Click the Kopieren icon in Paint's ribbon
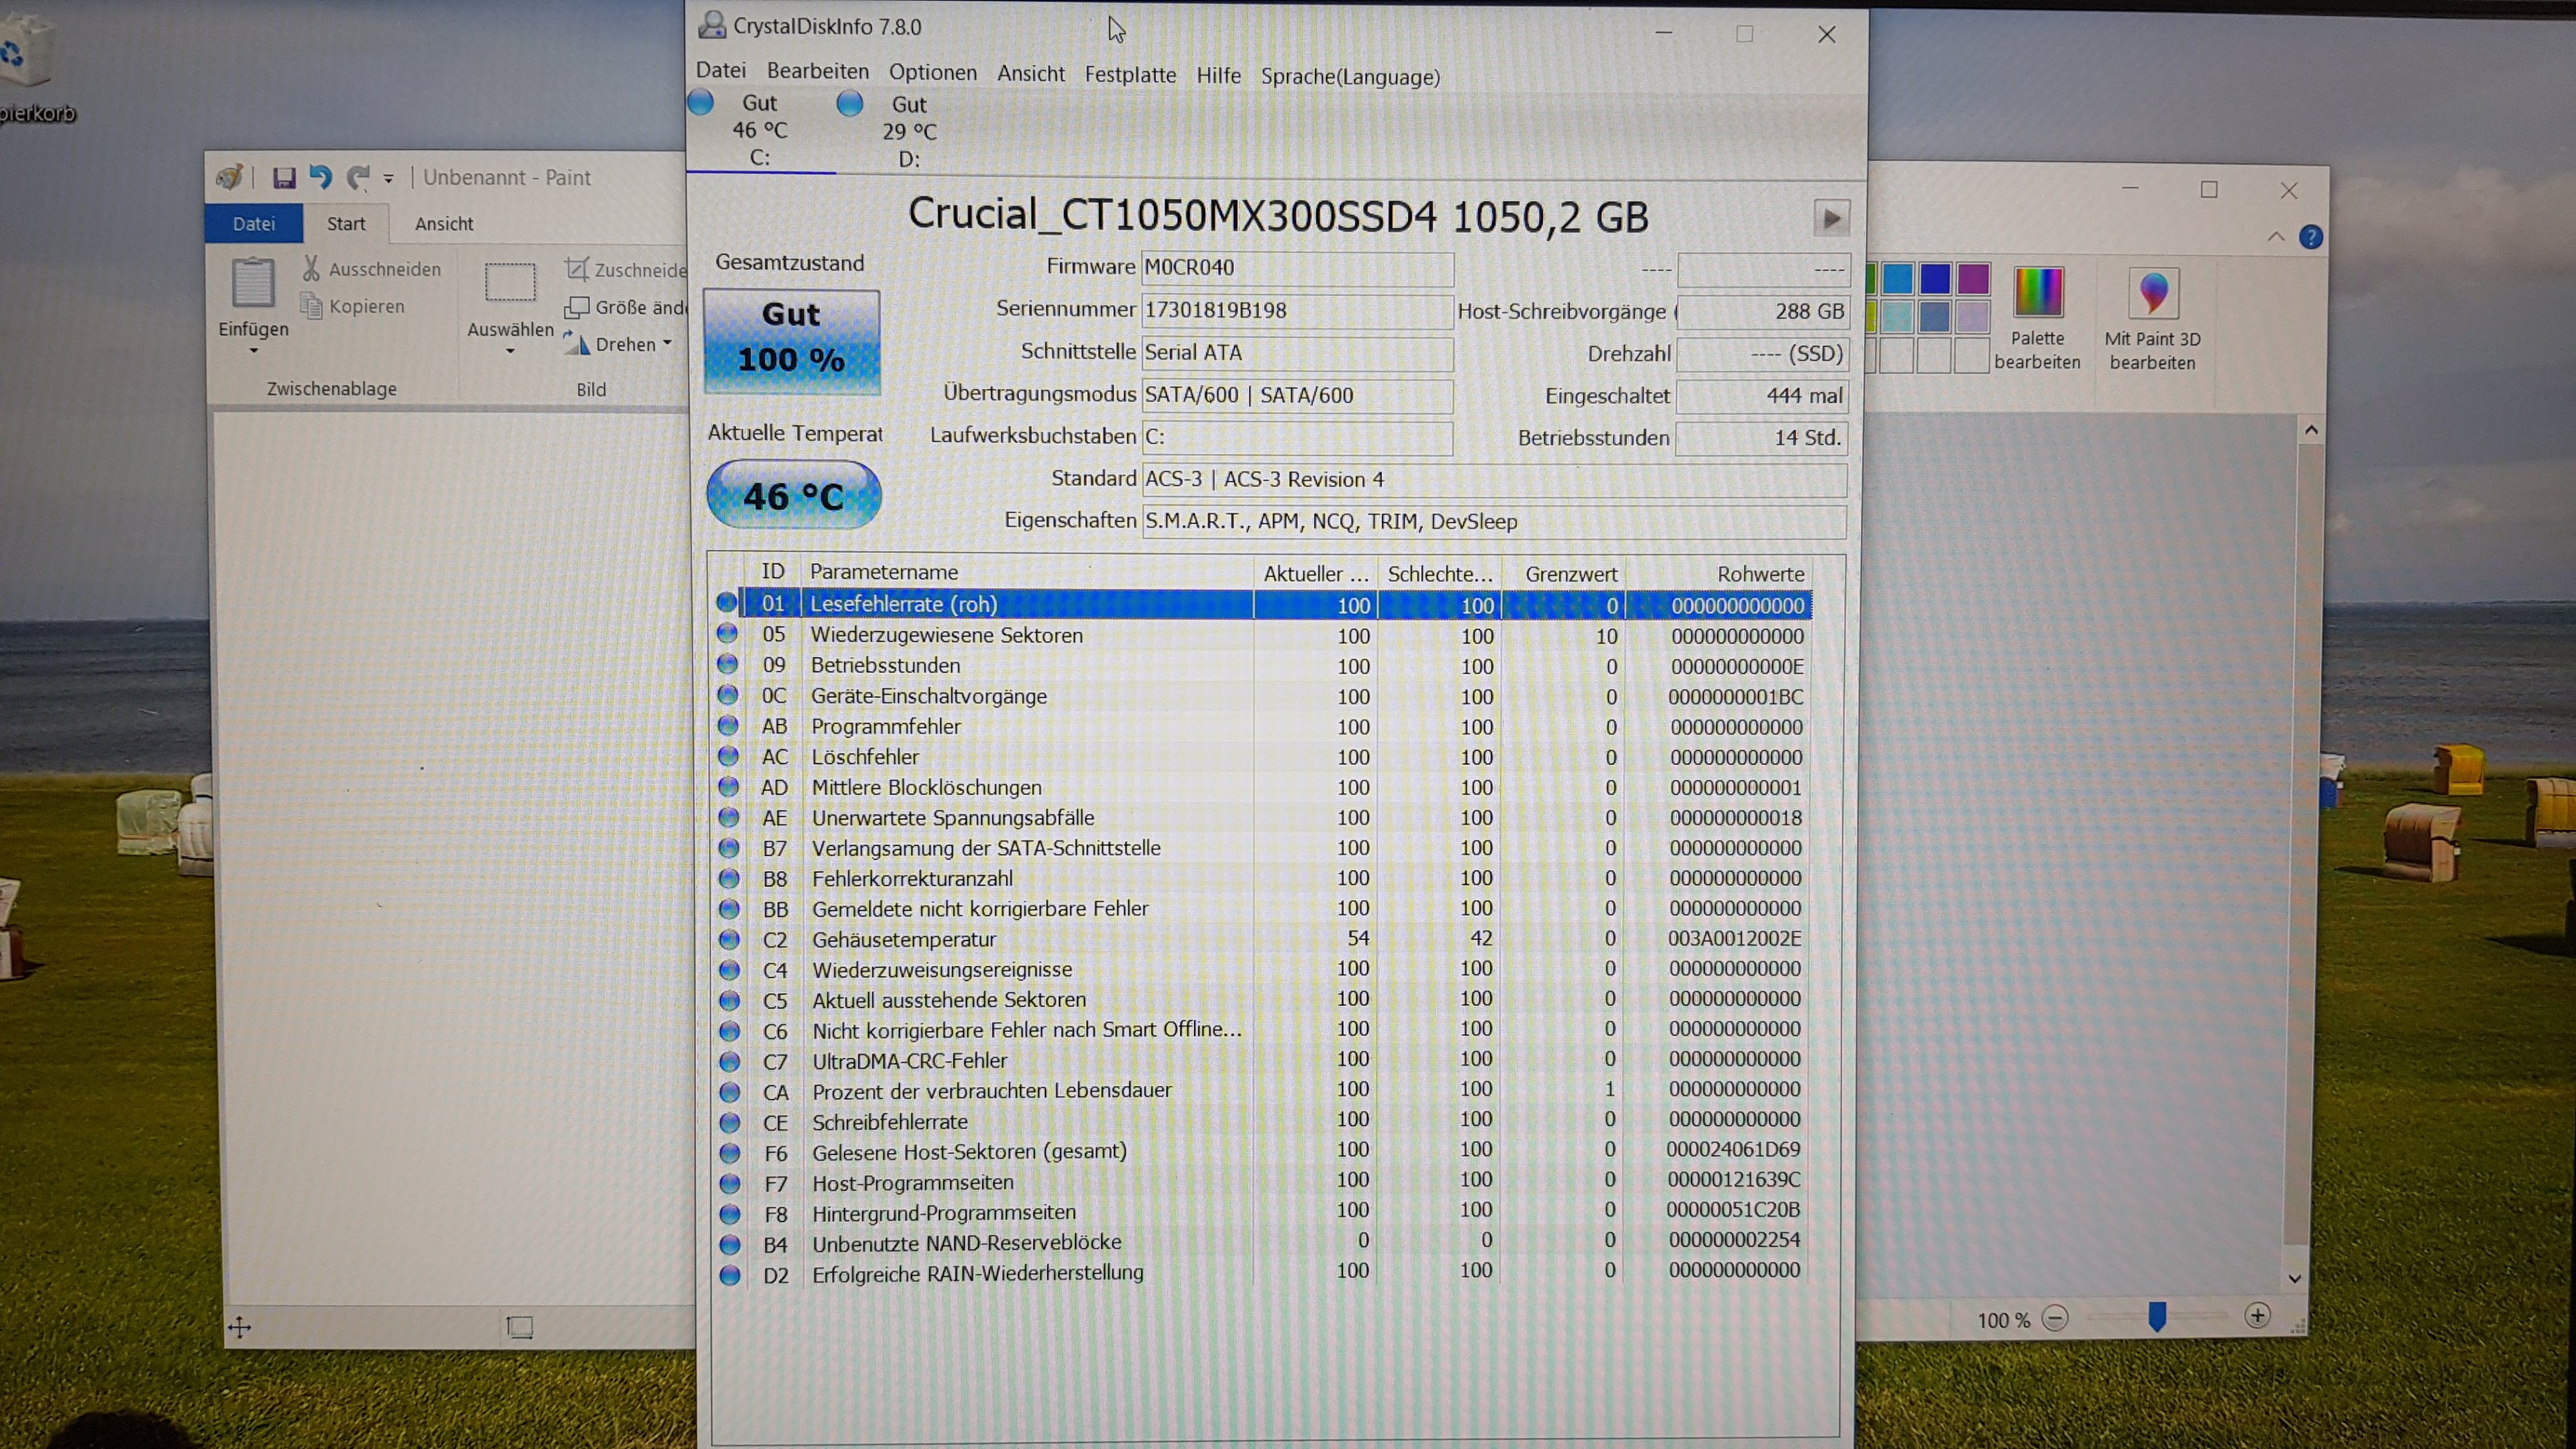The image size is (2576, 1449). click(312, 305)
